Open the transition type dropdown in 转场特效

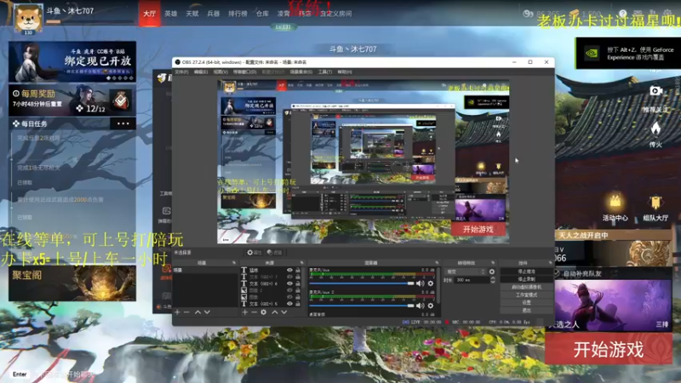(464, 272)
